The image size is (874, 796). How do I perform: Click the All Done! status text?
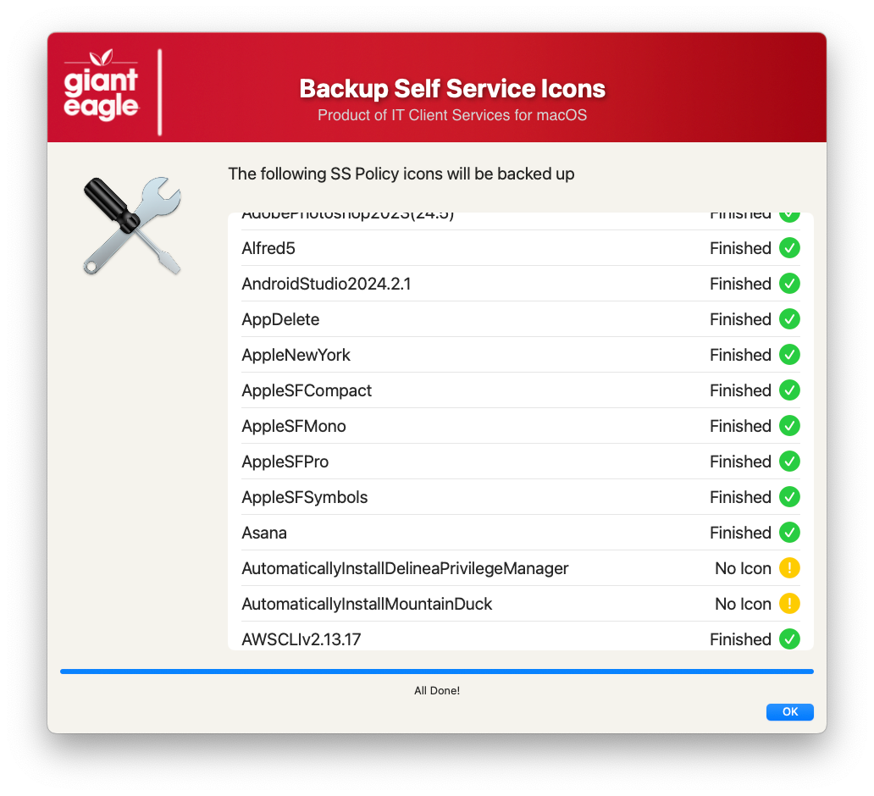tap(437, 691)
